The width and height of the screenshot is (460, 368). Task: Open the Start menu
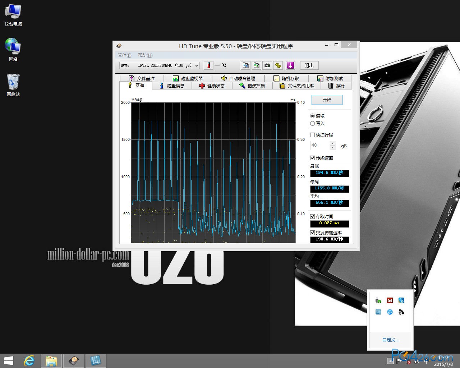pyautogui.click(x=9, y=361)
